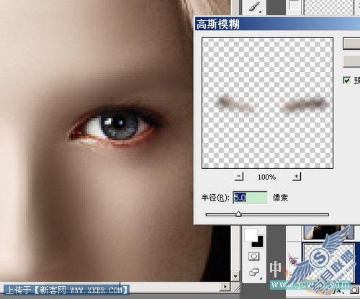The height and width of the screenshot is (299, 360).
Task: Select the transparent layer thumbnail at bottom
Action: click(328, 262)
